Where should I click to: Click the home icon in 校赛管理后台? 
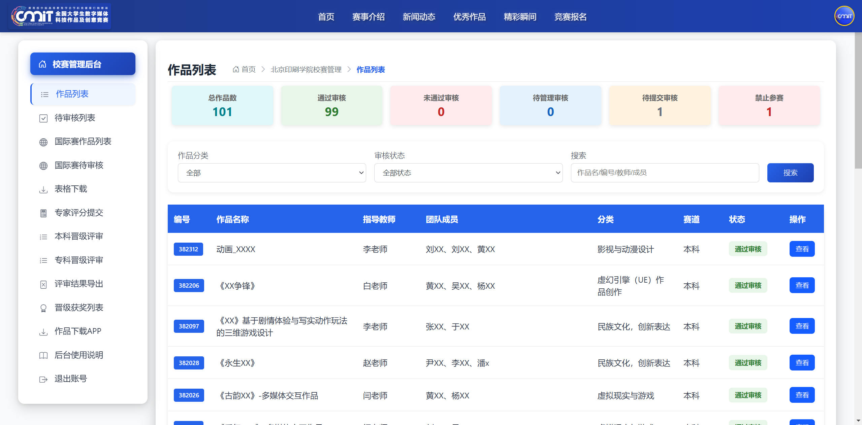pyautogui.click(x=42, y=64)
